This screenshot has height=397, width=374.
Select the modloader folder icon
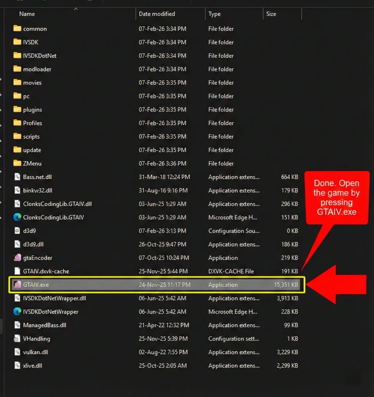(x=17, y=69)
